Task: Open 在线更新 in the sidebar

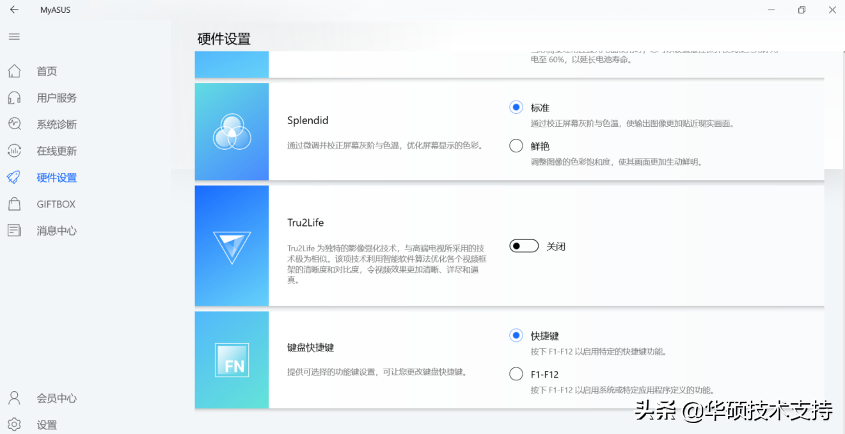Action: [57, 151]
